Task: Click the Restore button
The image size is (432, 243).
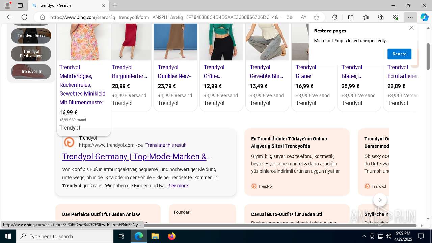Action: tap(399, 54)
